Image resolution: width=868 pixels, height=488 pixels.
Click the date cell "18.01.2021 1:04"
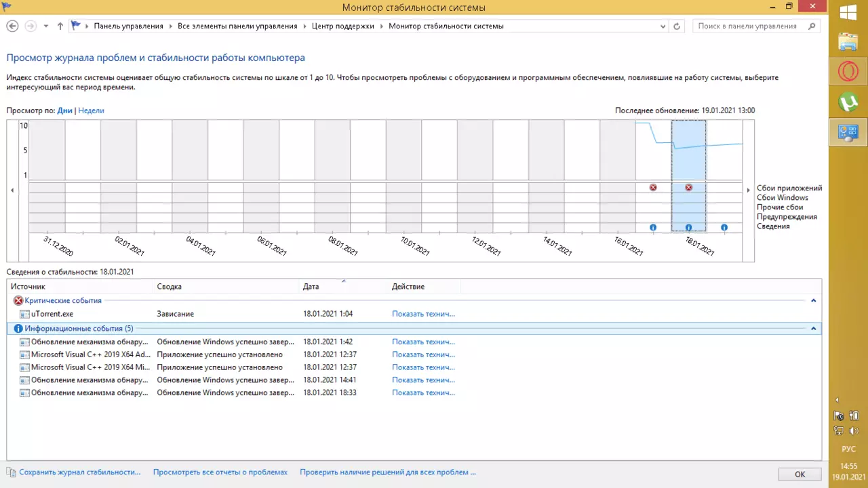pyautogui.click(x=328, y=314)
